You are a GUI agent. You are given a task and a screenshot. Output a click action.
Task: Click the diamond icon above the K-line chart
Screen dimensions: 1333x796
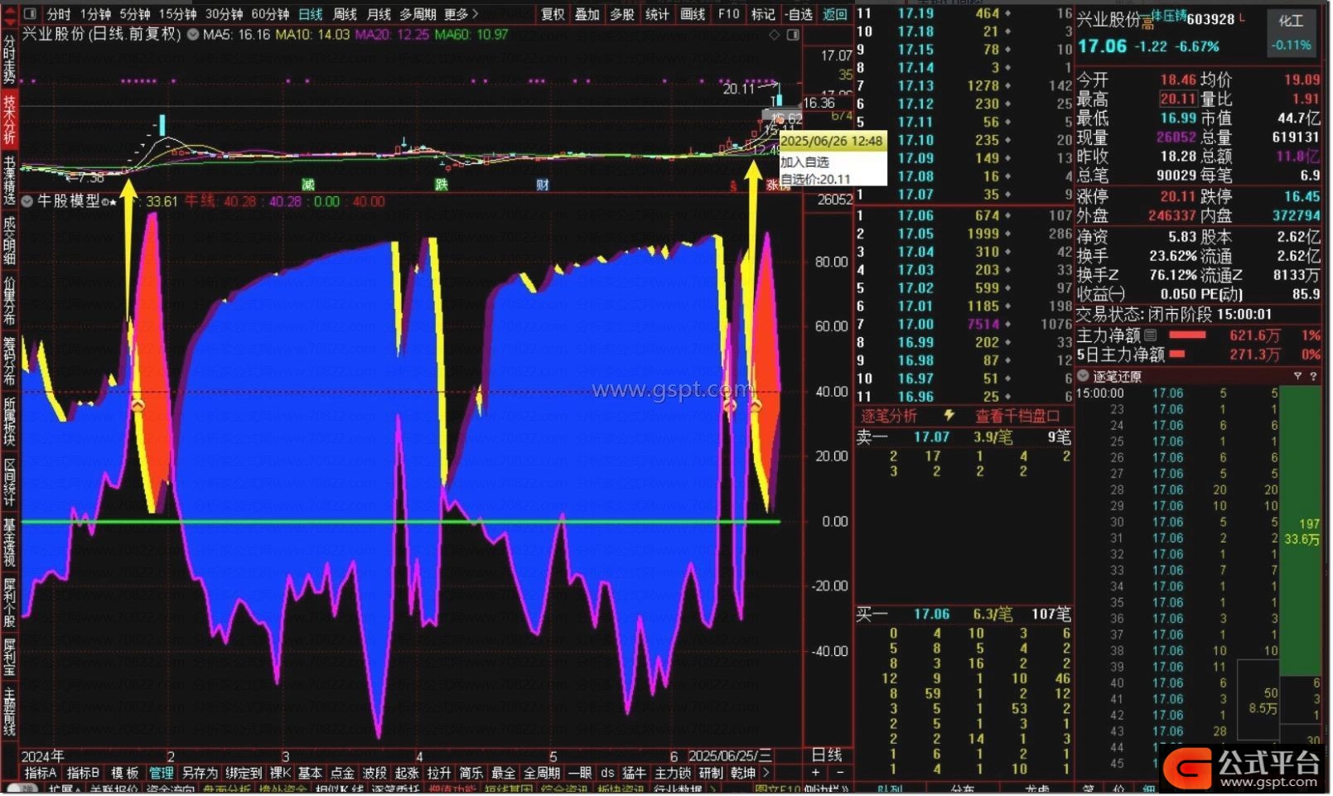pyautogui.click(x=775, y=35)
